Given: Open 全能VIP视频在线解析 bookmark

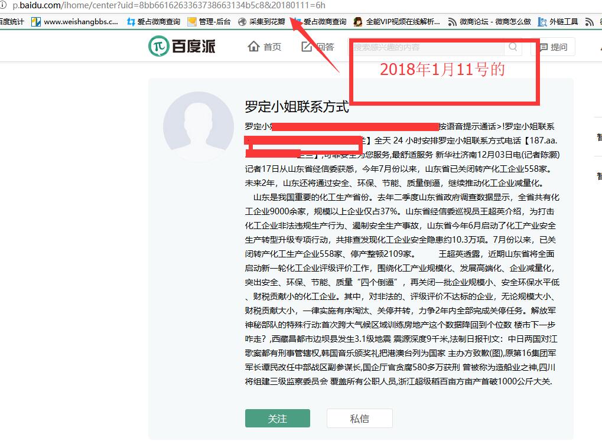Looking at the screenshot, I should click(x=396, y=22).
